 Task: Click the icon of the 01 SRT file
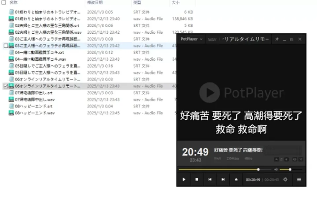click(x=11, y=12)
